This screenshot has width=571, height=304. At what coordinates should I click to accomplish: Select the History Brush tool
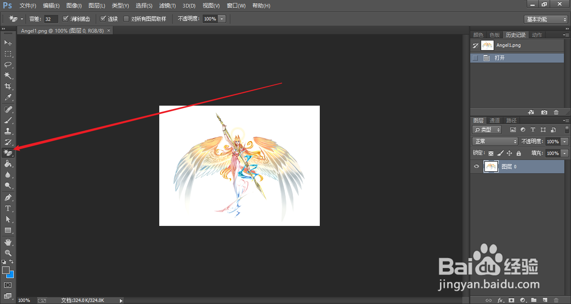point(8,142)
